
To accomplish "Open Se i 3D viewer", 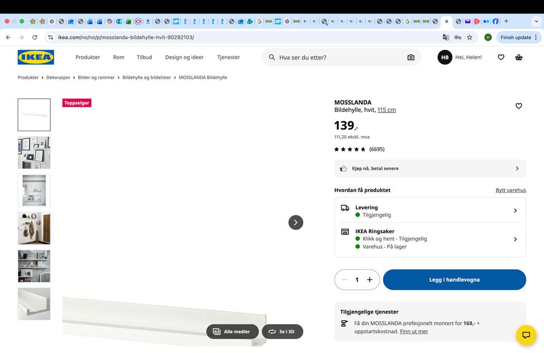I will tap(282, 332).
